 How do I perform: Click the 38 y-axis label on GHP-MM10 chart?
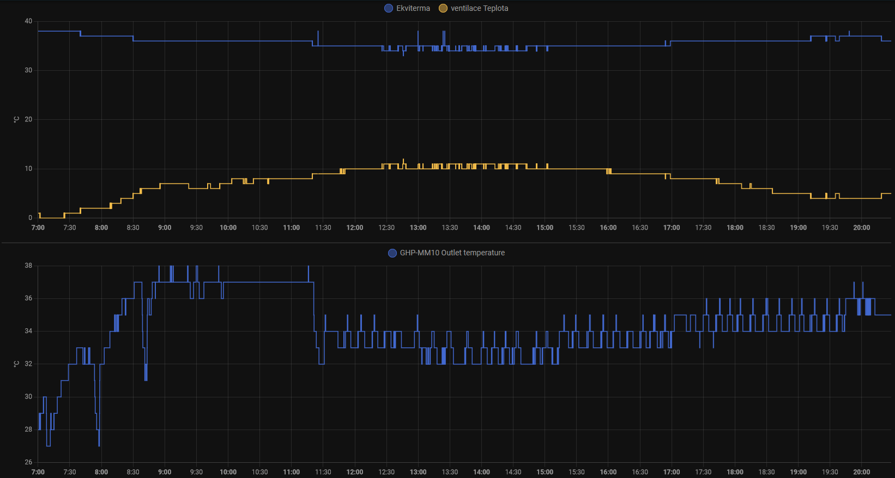click(28, 266)
